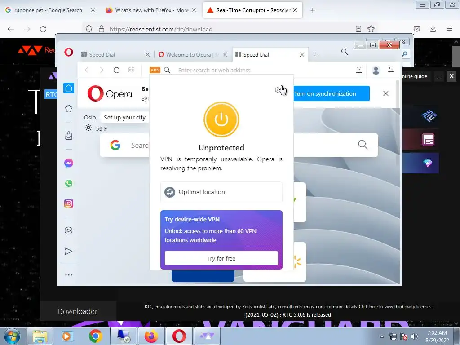Close the active Speed Dial tab
The width and height of the screenshot is (460, 345).
(x=302, y=54)
